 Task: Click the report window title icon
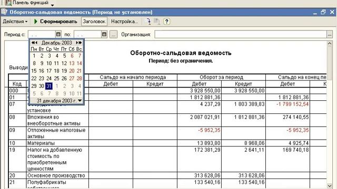[x=4, y=12]
